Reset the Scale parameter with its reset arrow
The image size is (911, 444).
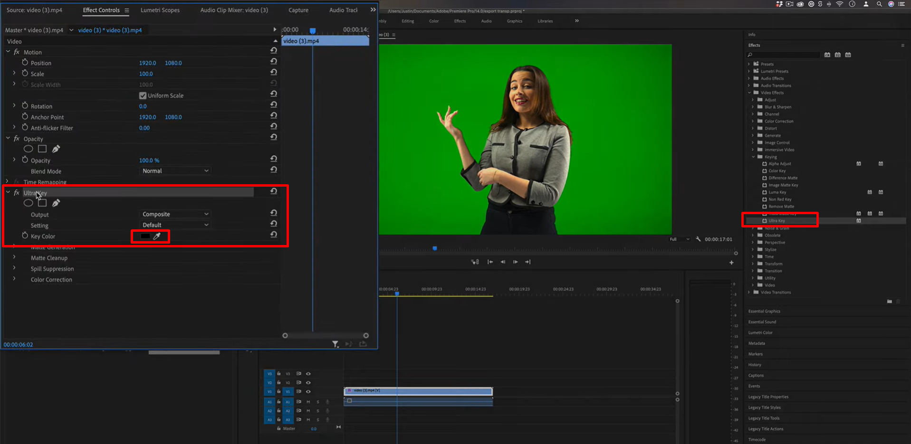click(x=273, y=72)
